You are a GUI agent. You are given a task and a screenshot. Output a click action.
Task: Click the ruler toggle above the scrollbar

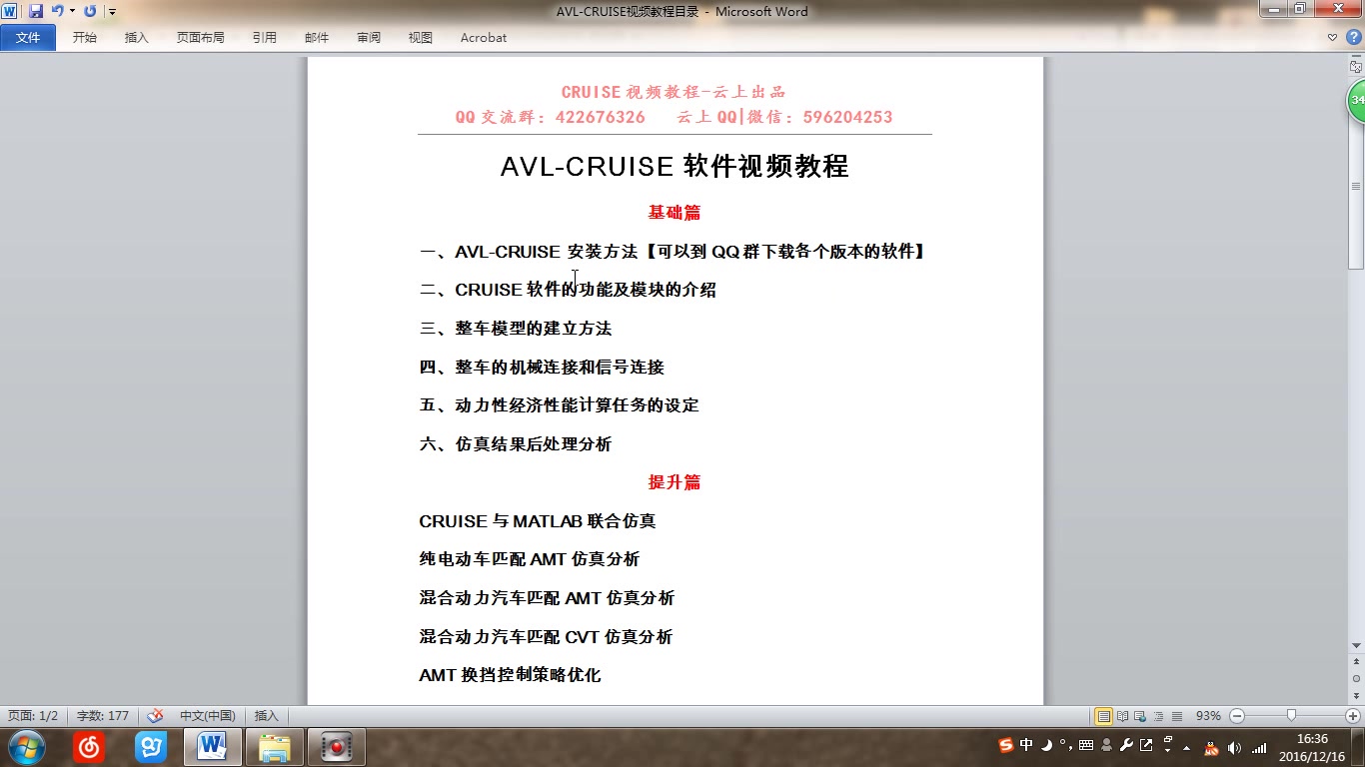point(1356,67)
